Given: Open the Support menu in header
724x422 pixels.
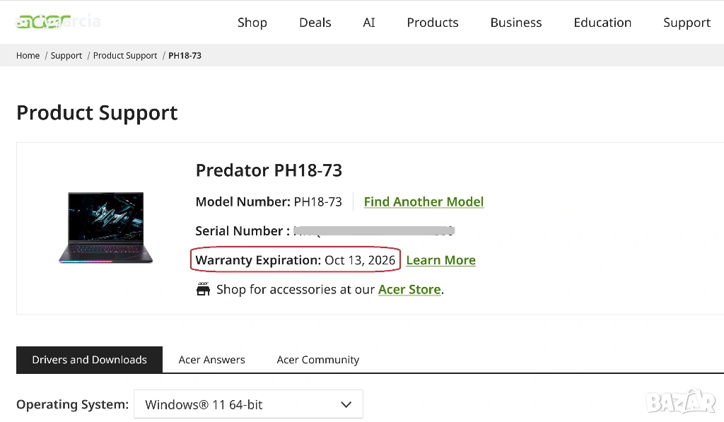Looking at the screenshot, I should (686, 23).
